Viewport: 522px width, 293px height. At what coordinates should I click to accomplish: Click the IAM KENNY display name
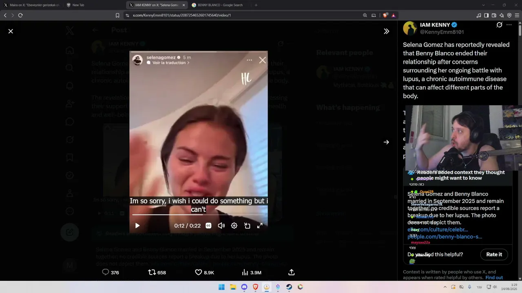435,25
